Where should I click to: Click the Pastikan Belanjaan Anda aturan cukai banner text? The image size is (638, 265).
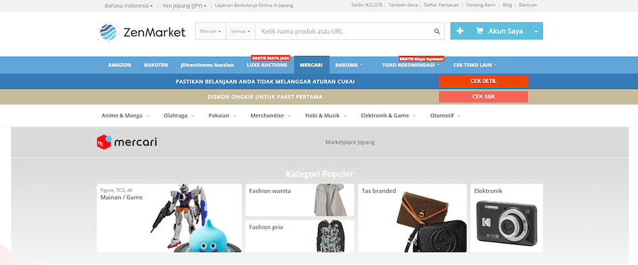(x=265, y=82)
